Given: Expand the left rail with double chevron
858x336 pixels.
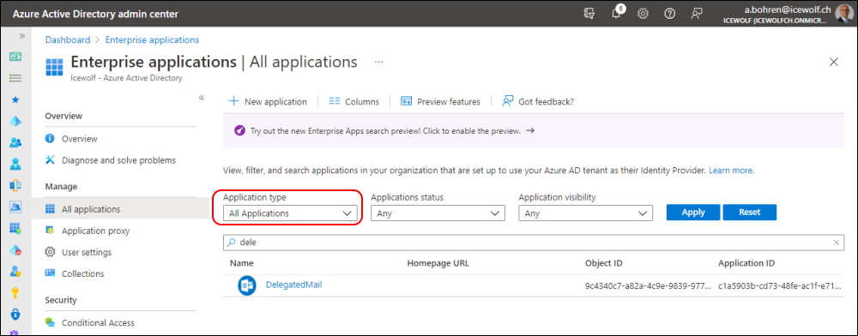Looking at the screenshot, I should pyautogui.click(x=22, y=36).
